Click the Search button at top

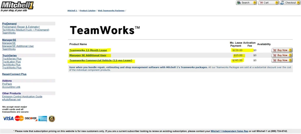point(246,3)
